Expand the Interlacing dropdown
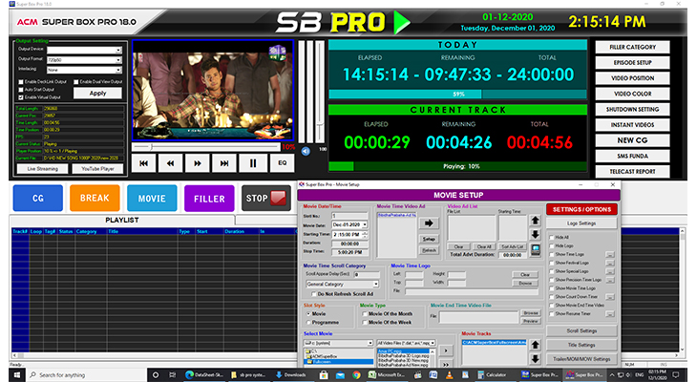This screenshot has width=697, height=382. (x=118, y=68)
